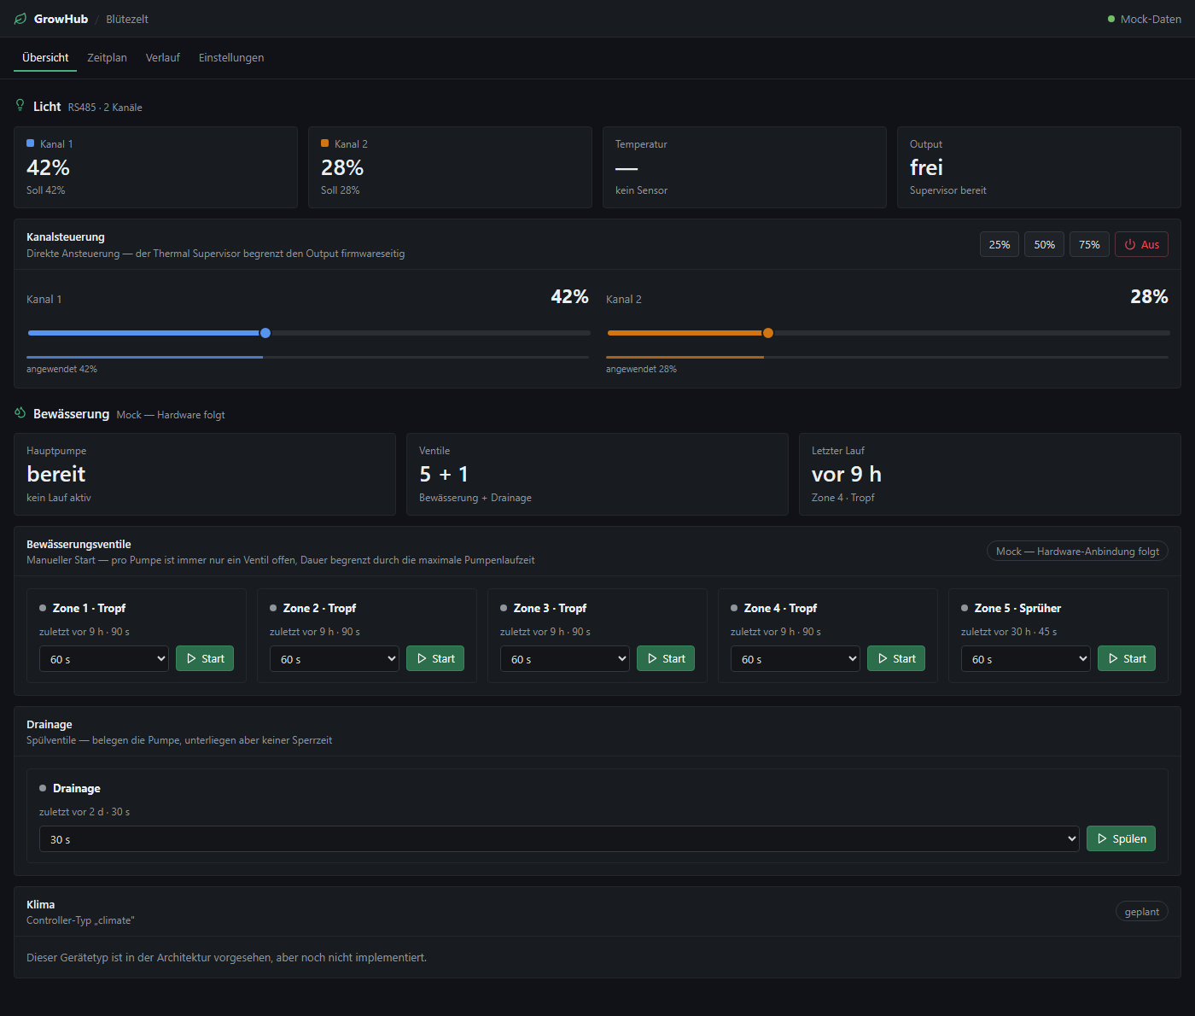Click the GrowHub brand name
This screenshot has width=1195, height=1016.
click(61, 19)
